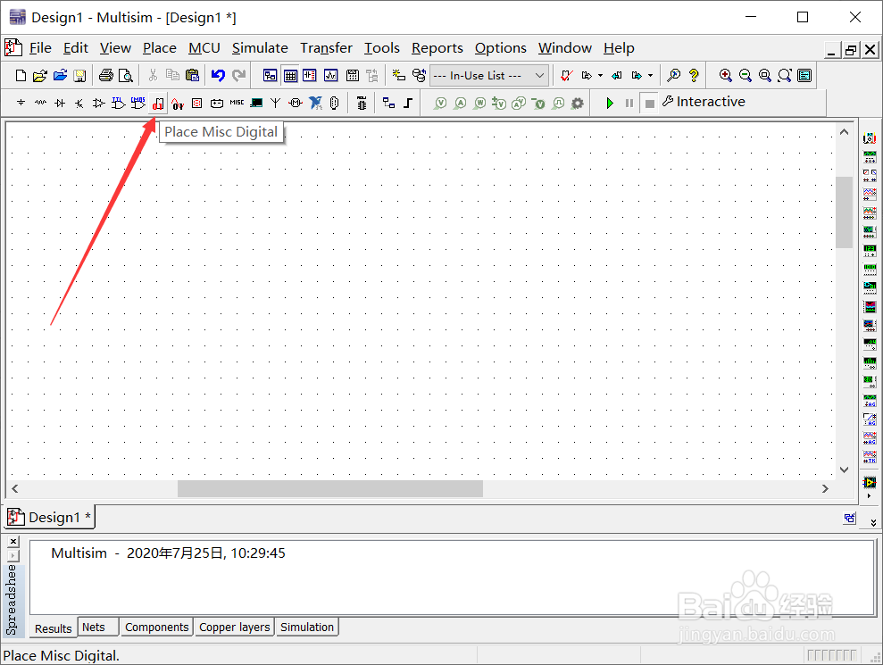Click the horizontal scrollbar thumb
The height and width of the screenshot is (665, 883).
pyautogui.click(x=330, y=489)
